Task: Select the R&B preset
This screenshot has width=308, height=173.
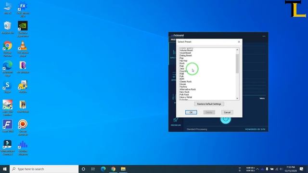Action: point(182,74)
